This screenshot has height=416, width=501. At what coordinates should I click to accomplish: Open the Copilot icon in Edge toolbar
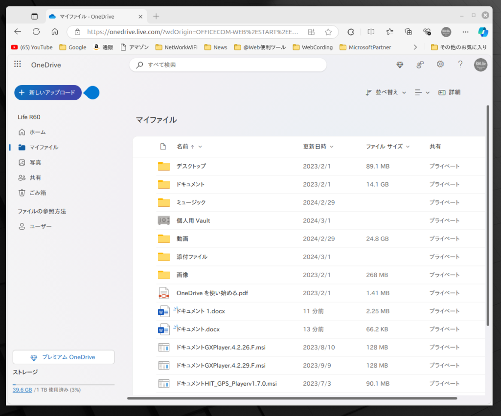pyautogui.click(x=483, y=32)
